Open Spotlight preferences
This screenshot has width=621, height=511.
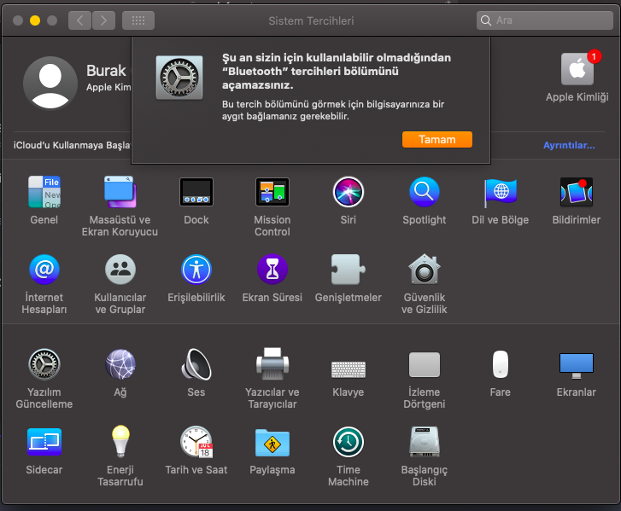pyautogui.click(x=424, y=193)
